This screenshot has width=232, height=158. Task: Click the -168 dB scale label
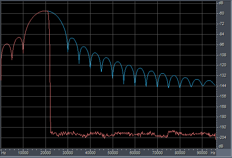(x=222, y=107)
